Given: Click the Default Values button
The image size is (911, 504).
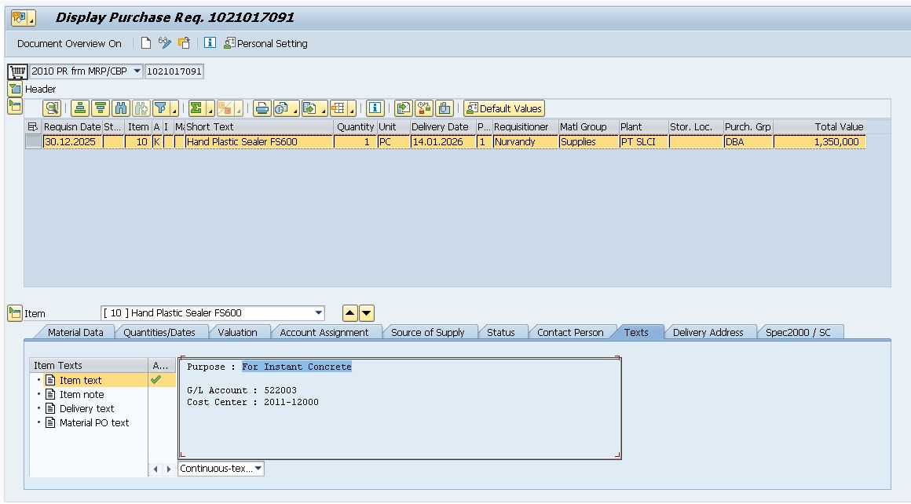Looking at the screenshot, I should click(x=503, y=108).
